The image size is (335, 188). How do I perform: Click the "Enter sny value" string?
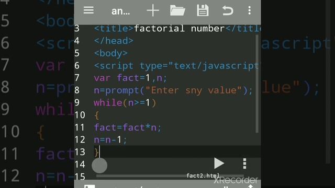click(x=194, y=90)
